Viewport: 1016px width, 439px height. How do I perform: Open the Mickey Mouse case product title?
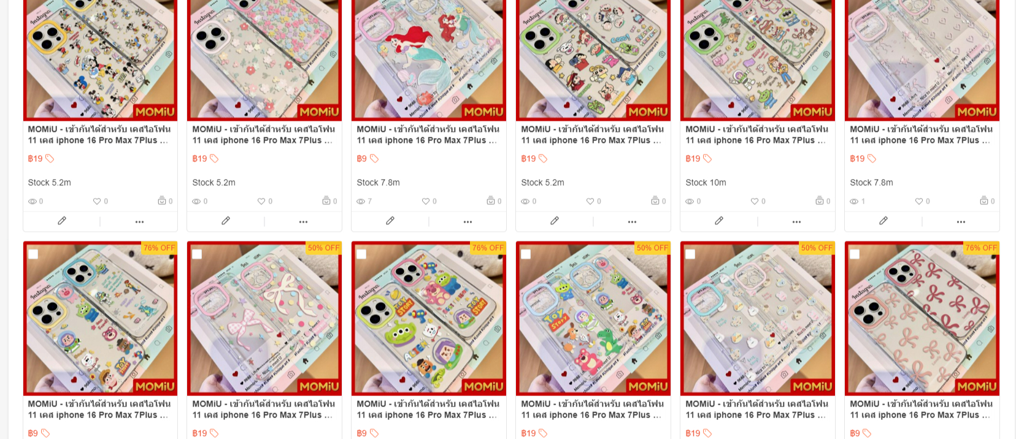point(99,135)
